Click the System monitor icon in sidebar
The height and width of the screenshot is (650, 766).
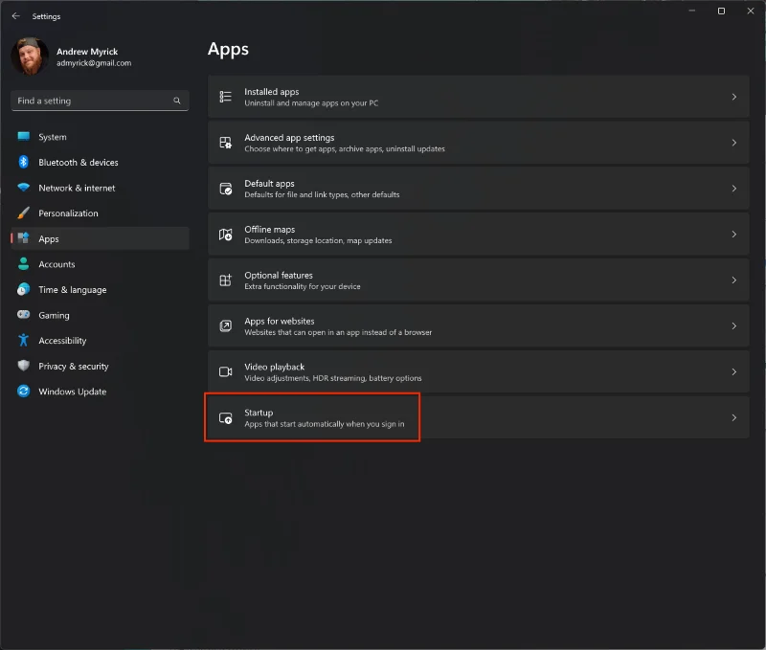23,137
